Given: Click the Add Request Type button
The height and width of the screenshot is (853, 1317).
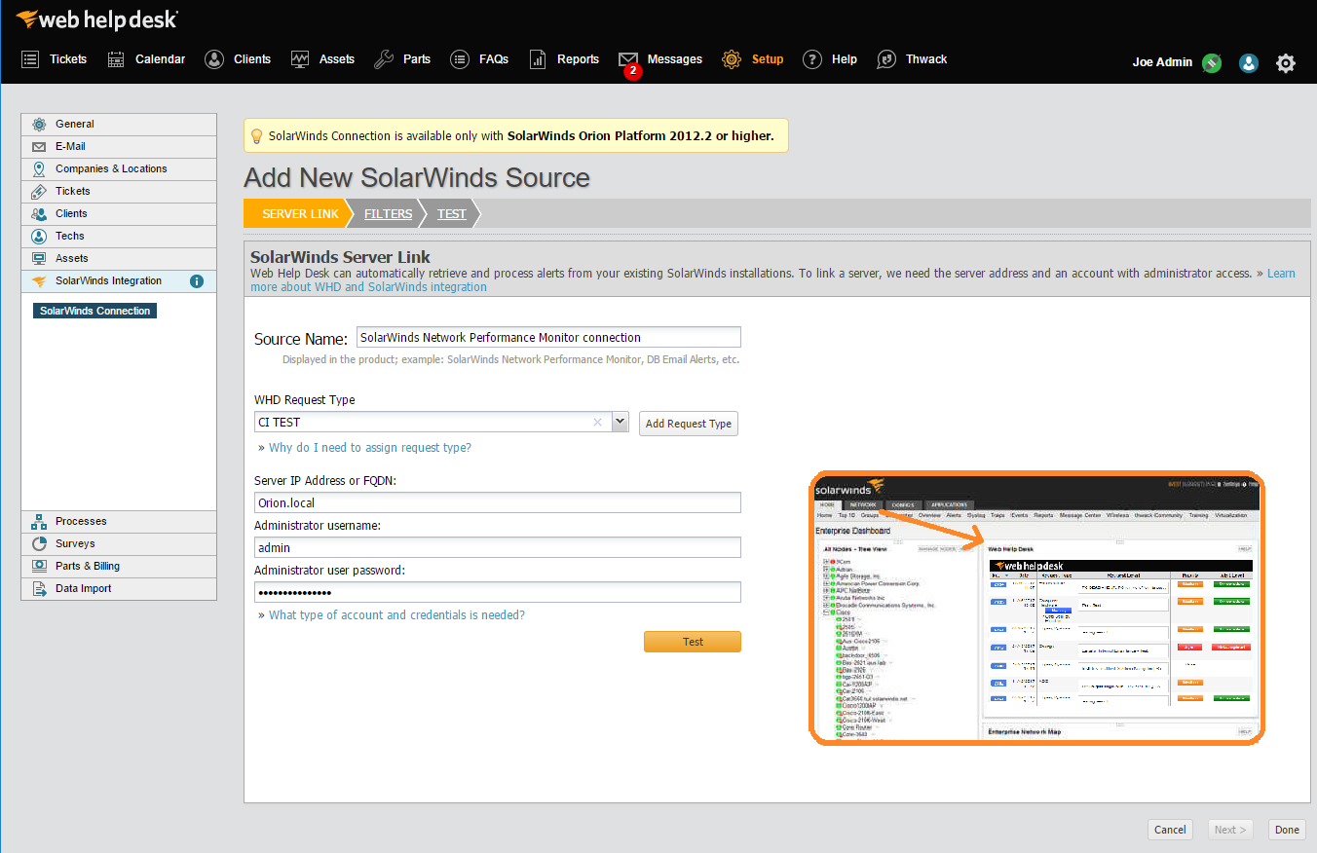Looking at the screenshot, I should point(689,424).
